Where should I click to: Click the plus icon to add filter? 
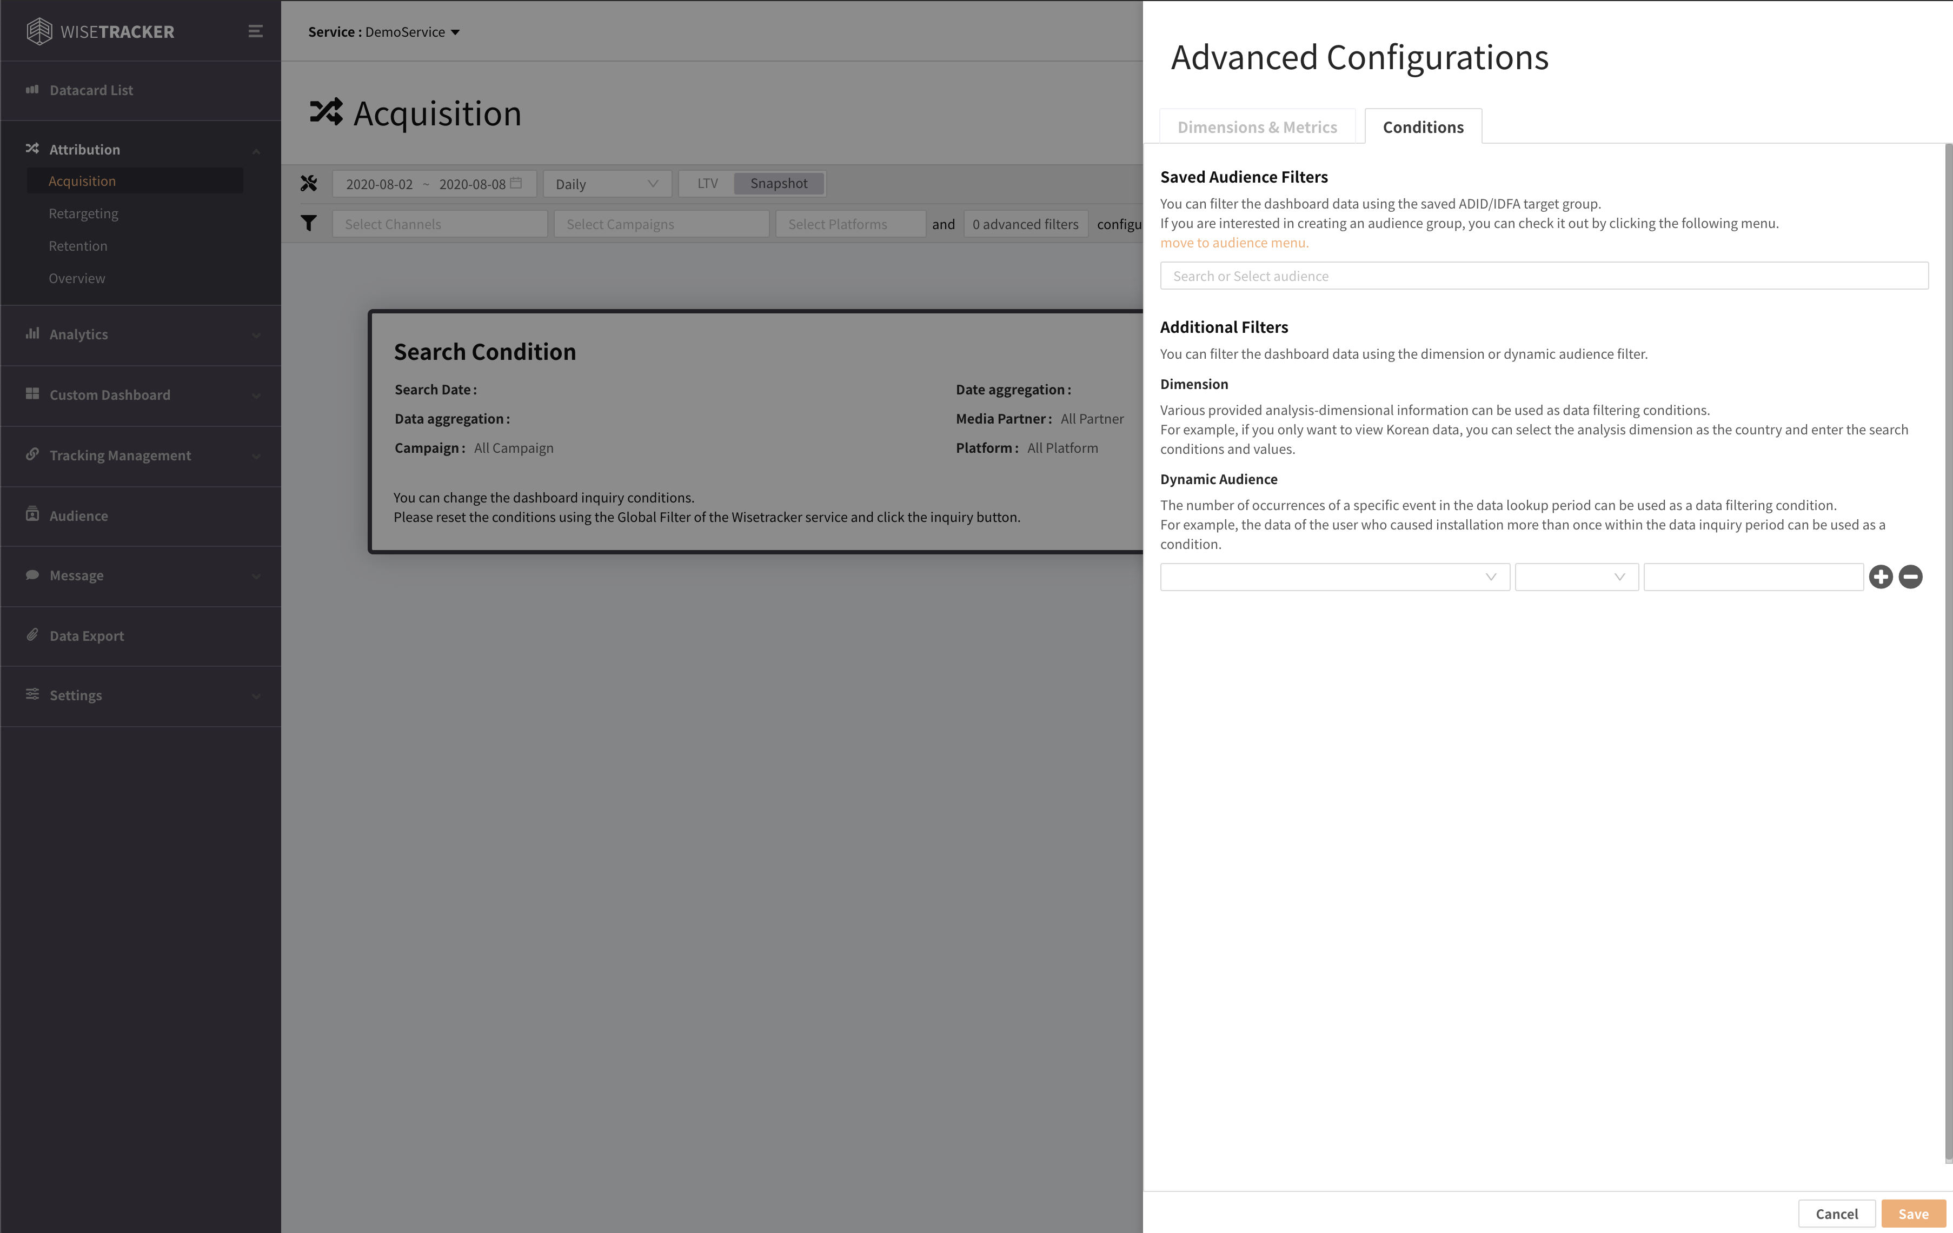click(1881, 577)
